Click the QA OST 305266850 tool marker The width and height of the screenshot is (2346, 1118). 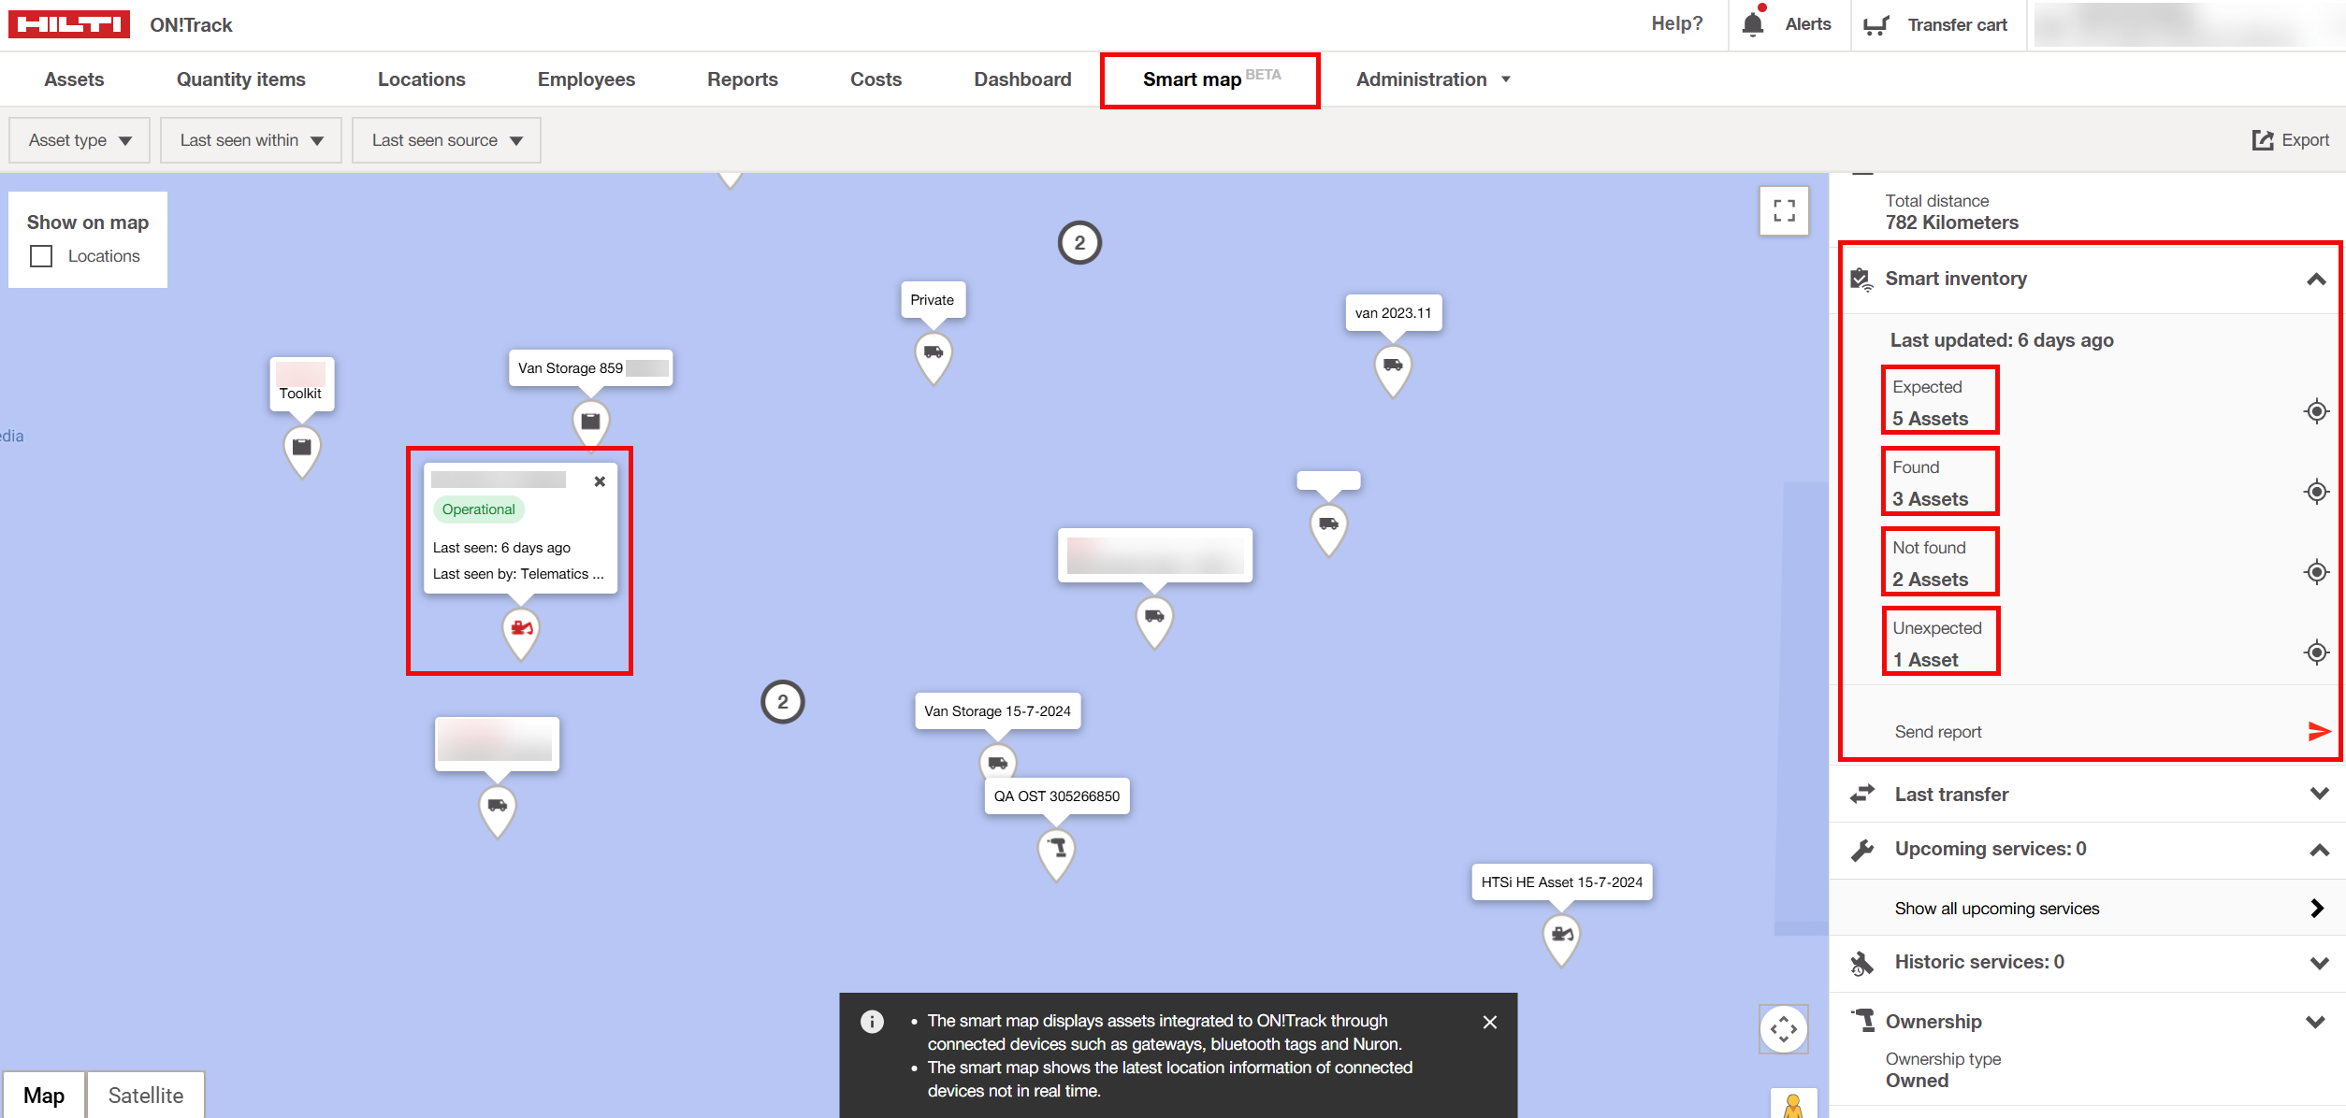[1056, 849]
